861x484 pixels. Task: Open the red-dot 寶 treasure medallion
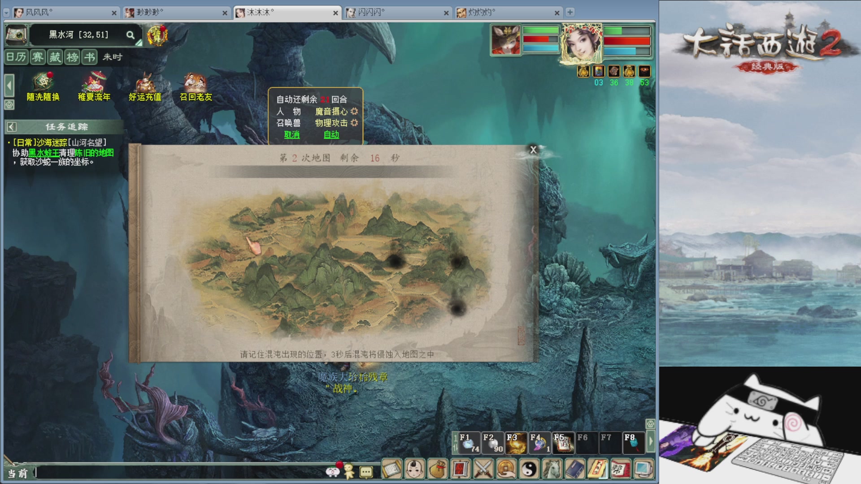click(x=157, y=35)
